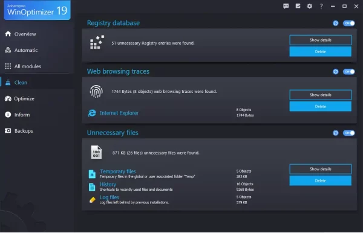Click the fingerprint icon for browsing traces

pos(96,91)
